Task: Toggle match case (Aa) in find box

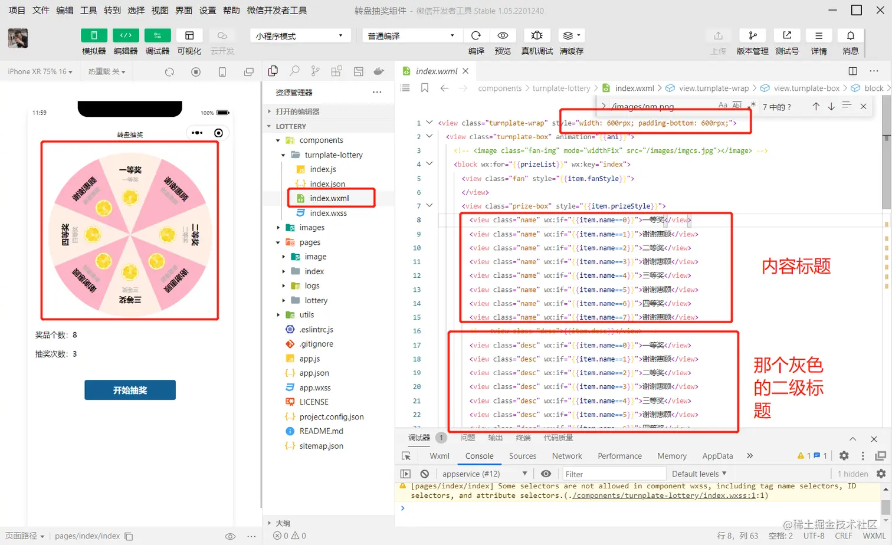Action: pos(723,105)
